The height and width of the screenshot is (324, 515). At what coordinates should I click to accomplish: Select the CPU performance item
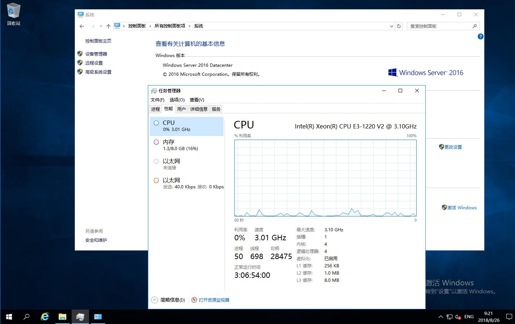click(x=187, y=126)
